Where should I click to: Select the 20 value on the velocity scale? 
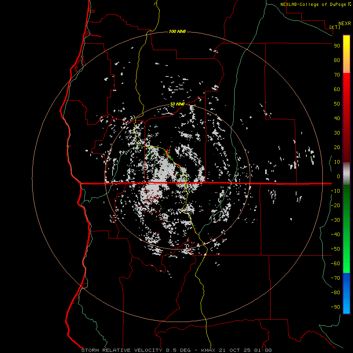[x=337, y=147]
